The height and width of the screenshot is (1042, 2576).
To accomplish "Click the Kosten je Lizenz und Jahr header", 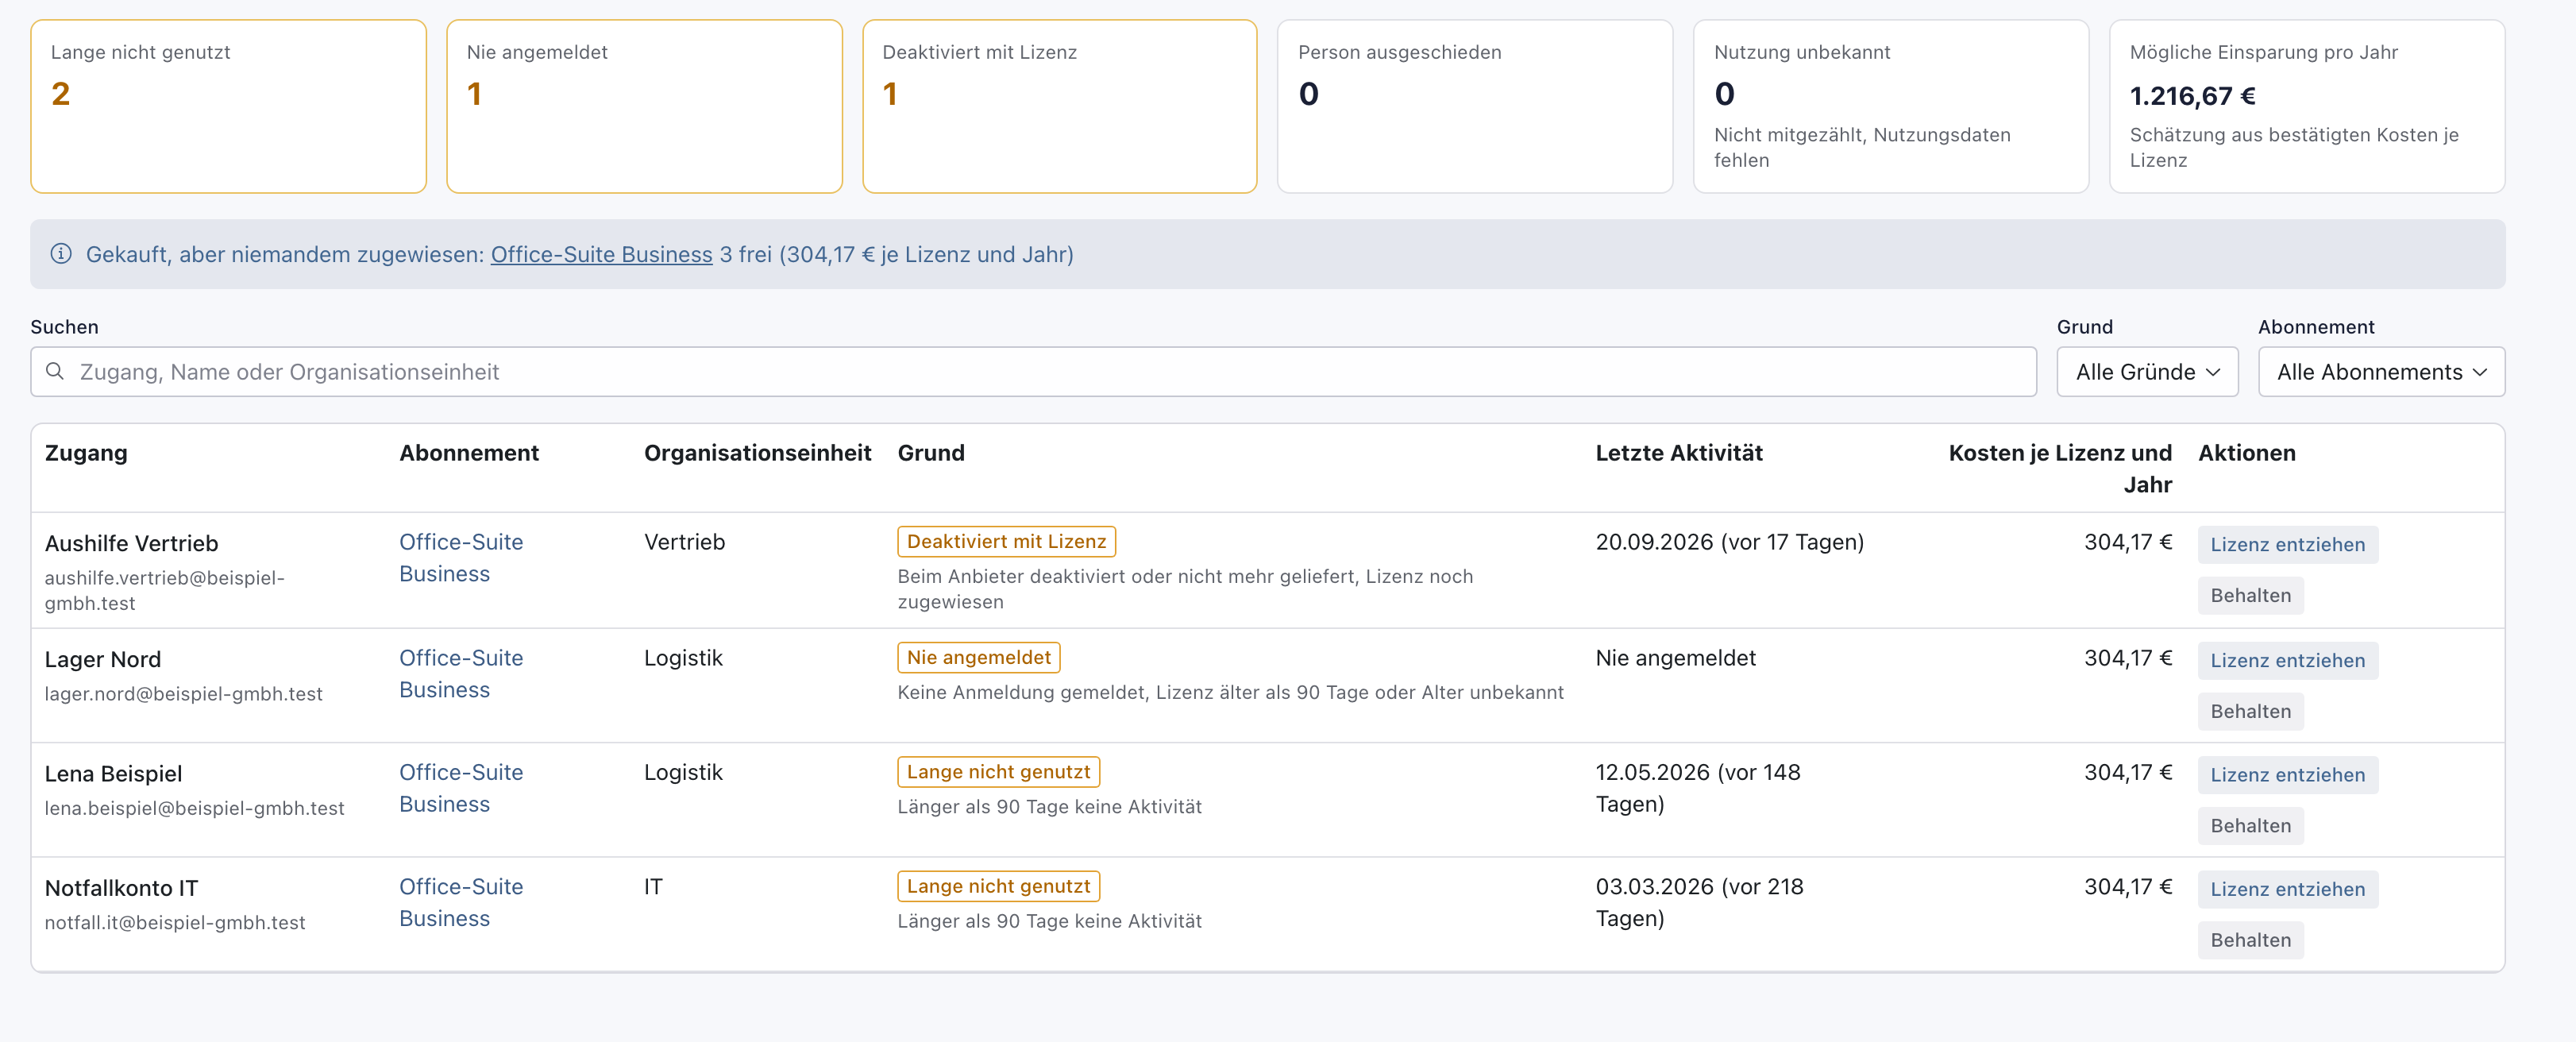I will click(2060, 469).
